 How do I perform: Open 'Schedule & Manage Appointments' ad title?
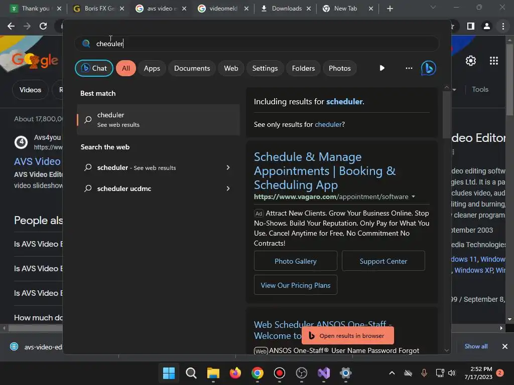point(325,170)
